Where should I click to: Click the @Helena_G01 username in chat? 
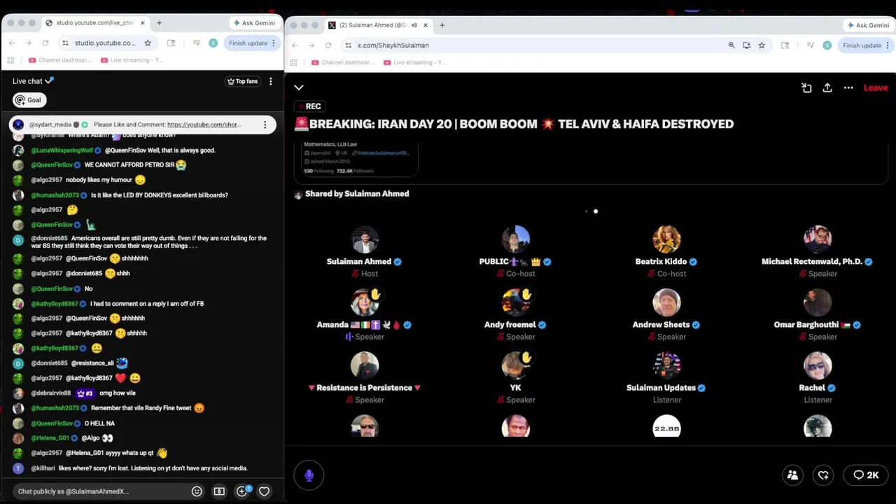pyautogui.click(x=50, y=438)
